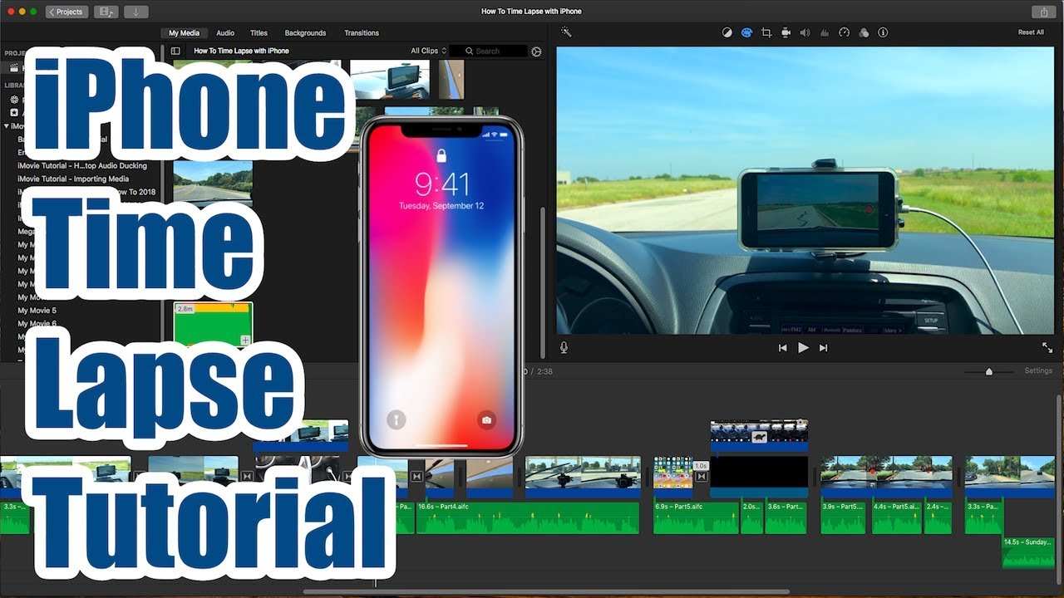Image resolution: width=1064 pixels, height=598 pixels.
Task: Select the 2.0s audio clip
Action: pos(752,517)
